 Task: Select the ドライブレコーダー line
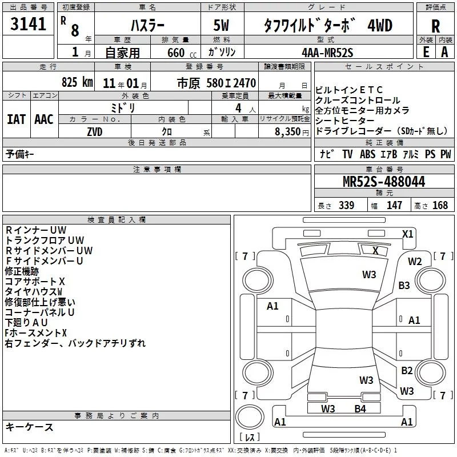[x=381, y=131]
